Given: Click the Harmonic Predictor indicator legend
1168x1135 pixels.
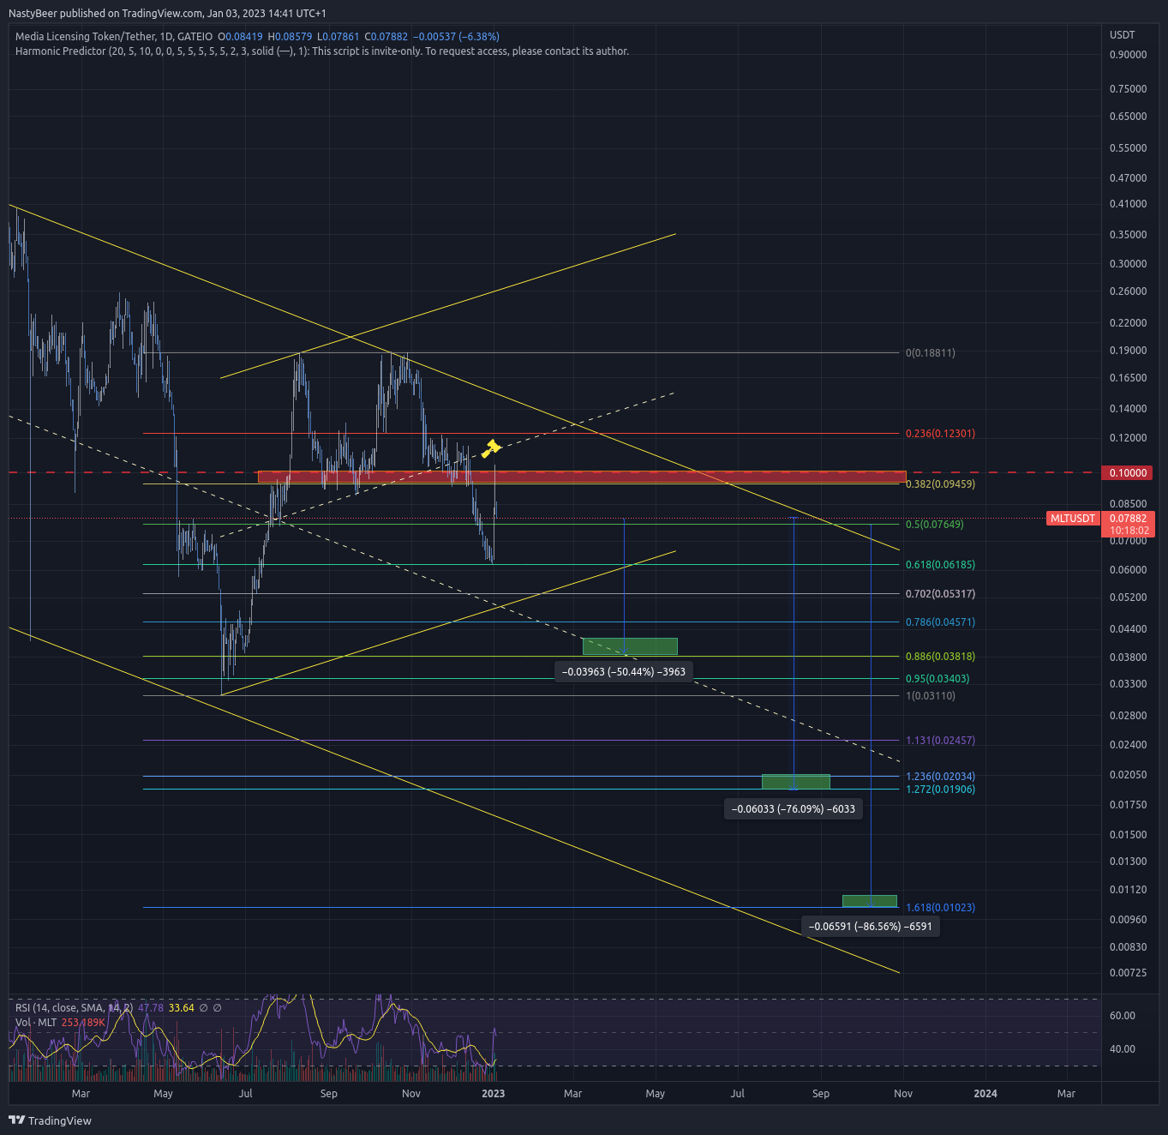Looking at the screenshot, I should pyautogui.click(x=322, y=51).
